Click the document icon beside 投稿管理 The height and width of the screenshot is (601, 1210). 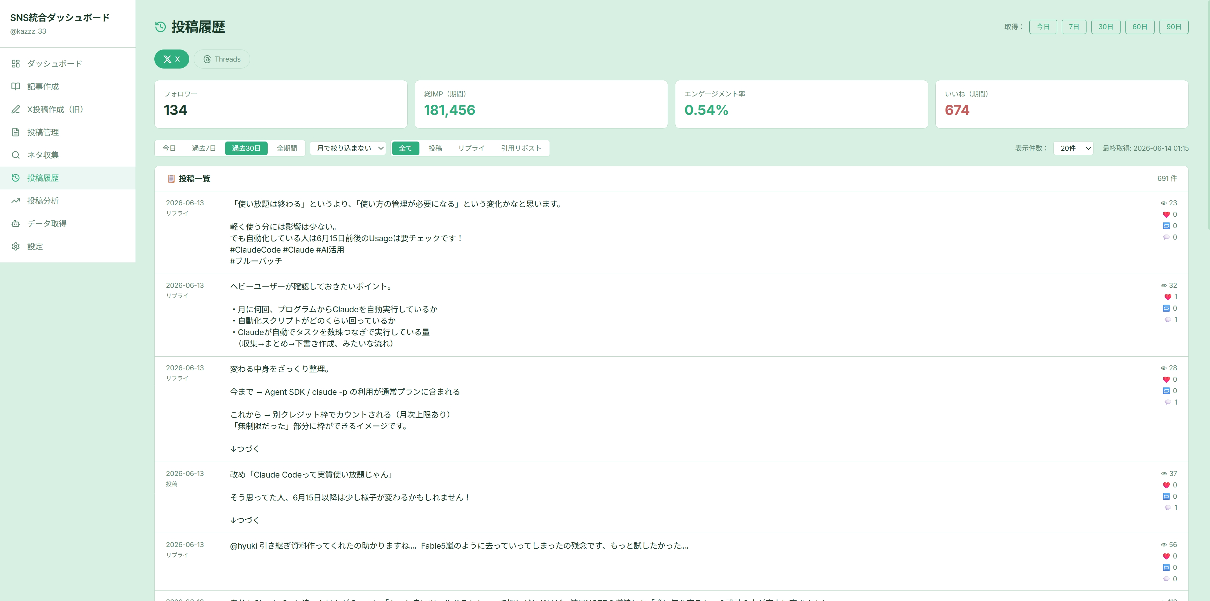(x=16, y=132)
